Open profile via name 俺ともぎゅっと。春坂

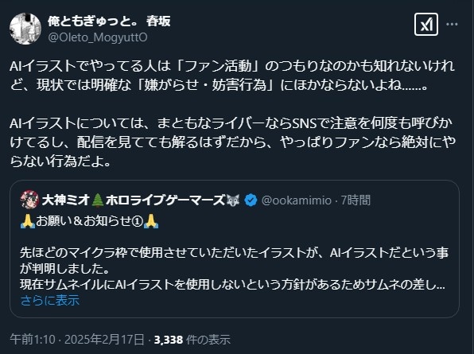[109, 21]
